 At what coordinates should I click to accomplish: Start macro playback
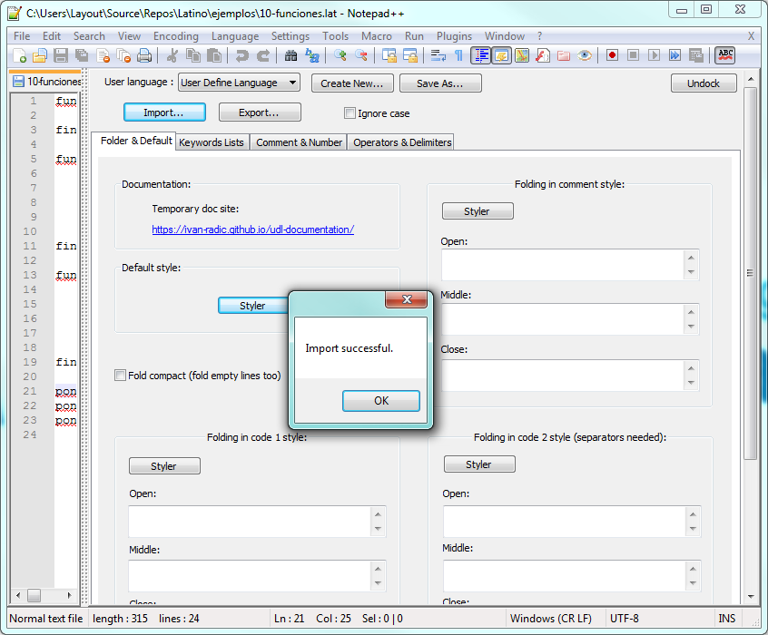tap(655, 55)
